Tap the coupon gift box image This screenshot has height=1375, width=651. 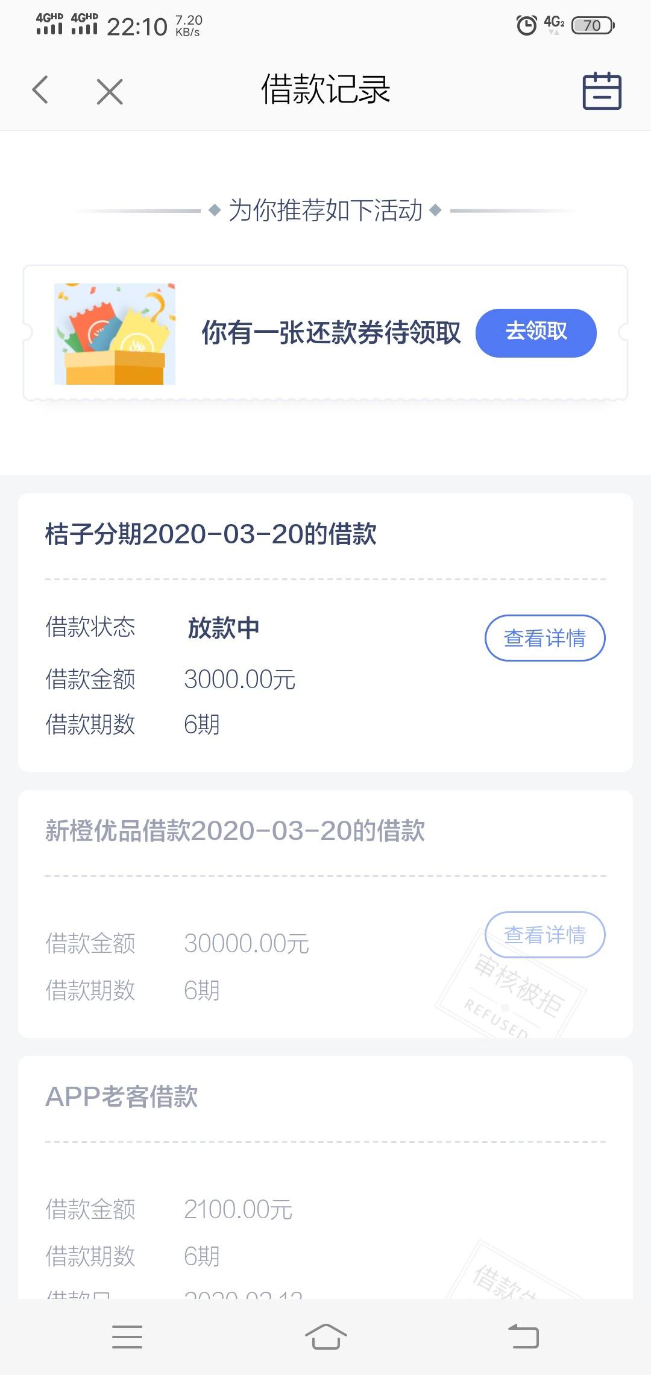[x=115, y=333]
